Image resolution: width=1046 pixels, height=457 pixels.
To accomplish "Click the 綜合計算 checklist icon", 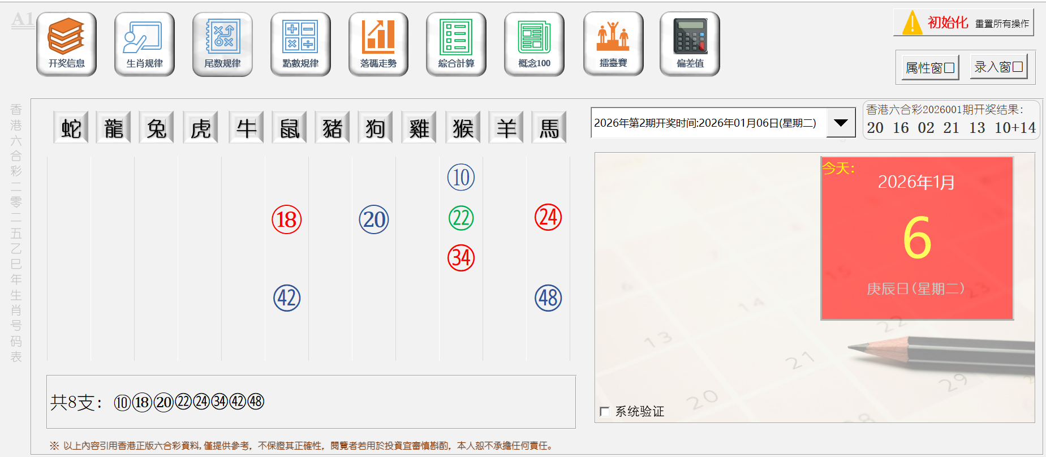I will [x=456, y=44].
